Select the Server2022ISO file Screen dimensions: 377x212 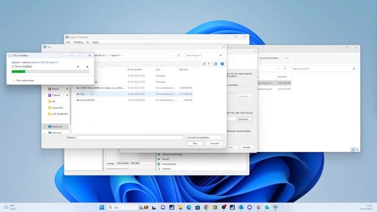(x=134, y=100)
